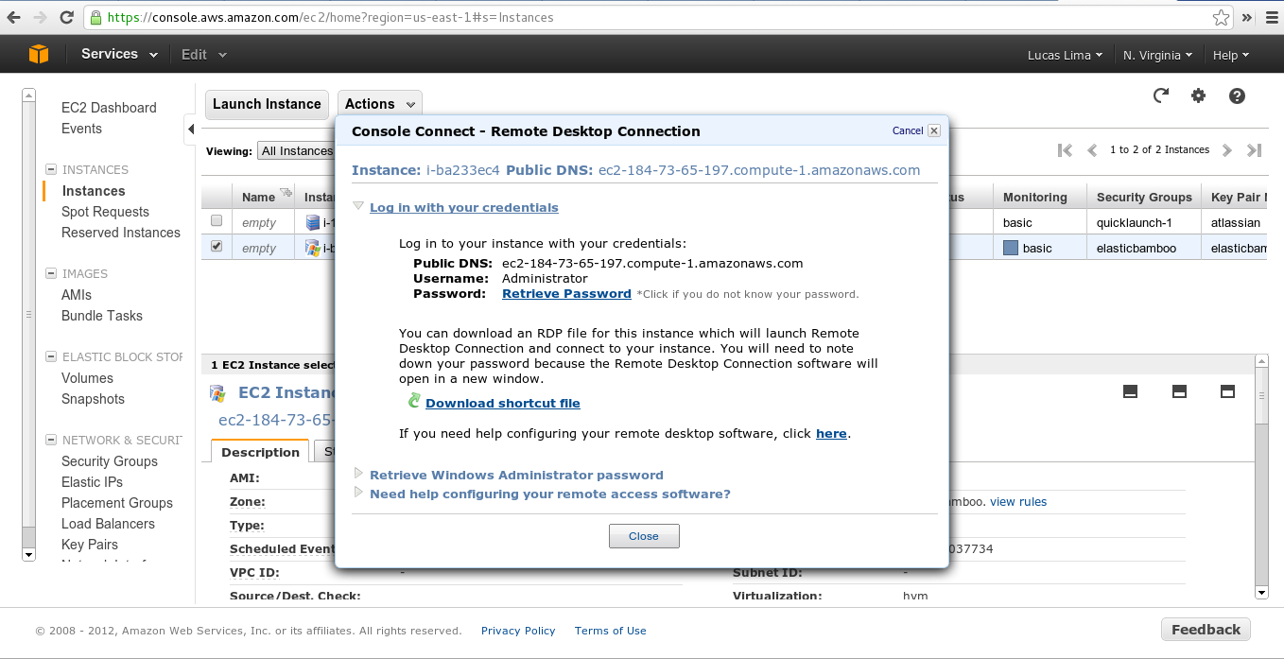Viewport: 1284px width, 659px height.
Task: Click the 'here' help link
Action: coord(831,433)
